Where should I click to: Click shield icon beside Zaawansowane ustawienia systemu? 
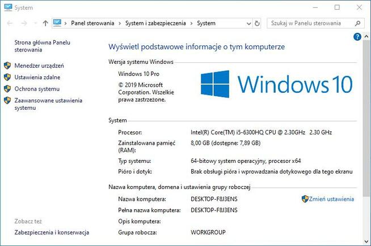tap(7, 100)
